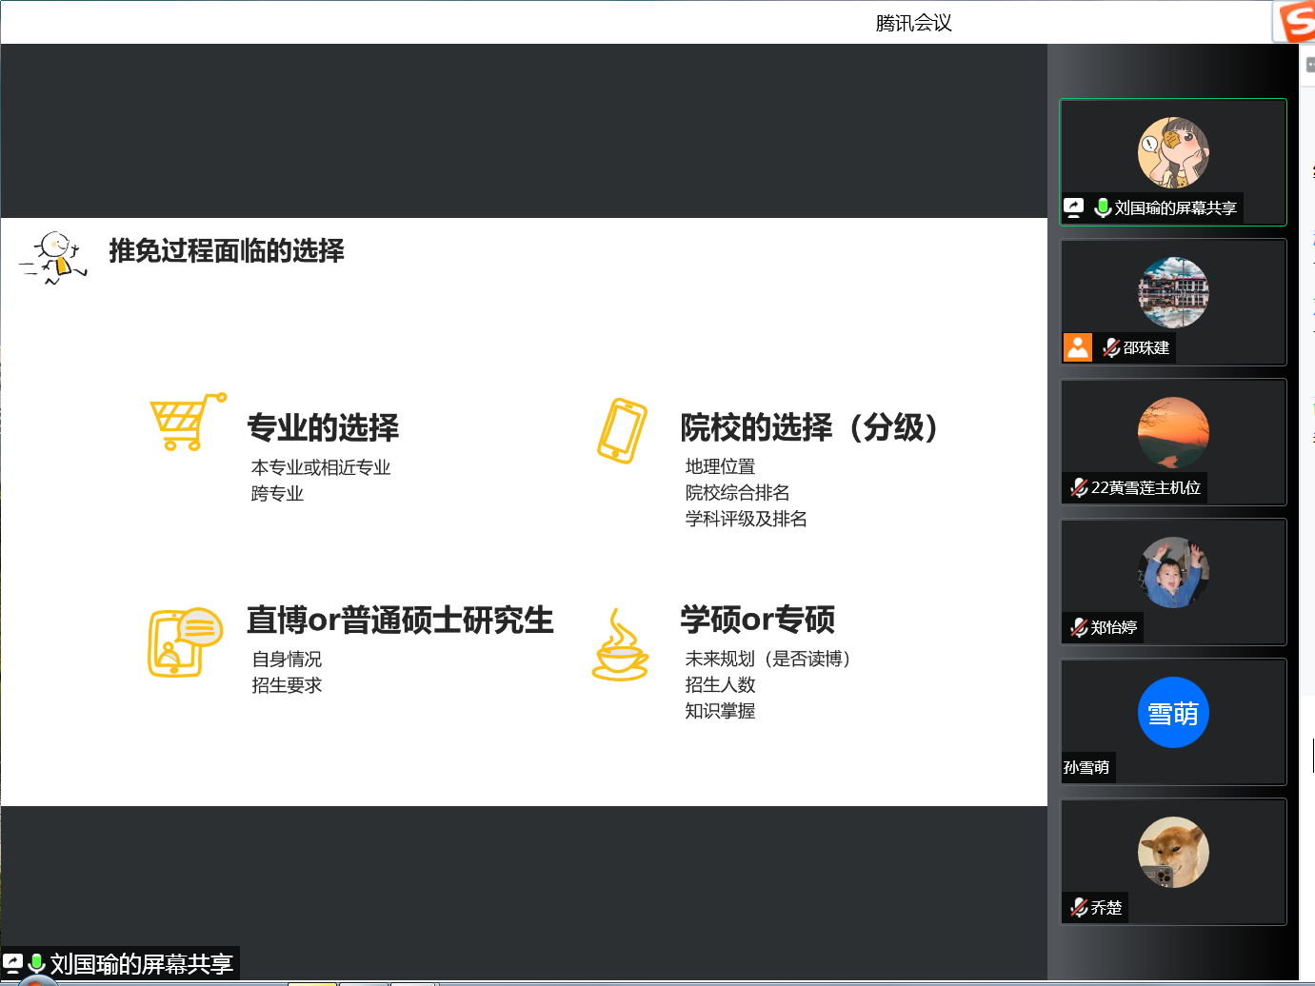Click the shopping cart icon on the slide

pos(187,422)
